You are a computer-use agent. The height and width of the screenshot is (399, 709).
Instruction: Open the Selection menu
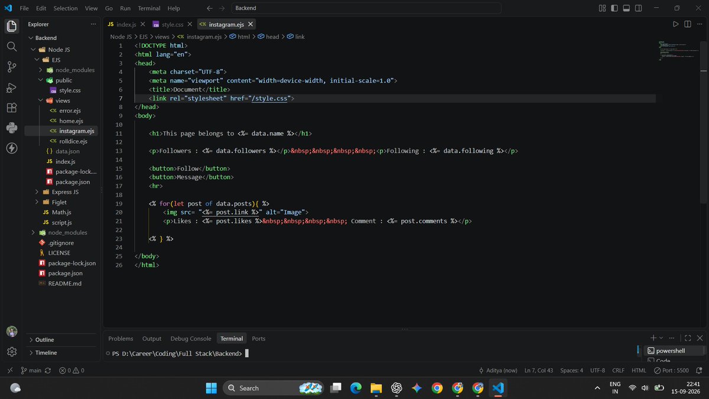tap(66, 8)
